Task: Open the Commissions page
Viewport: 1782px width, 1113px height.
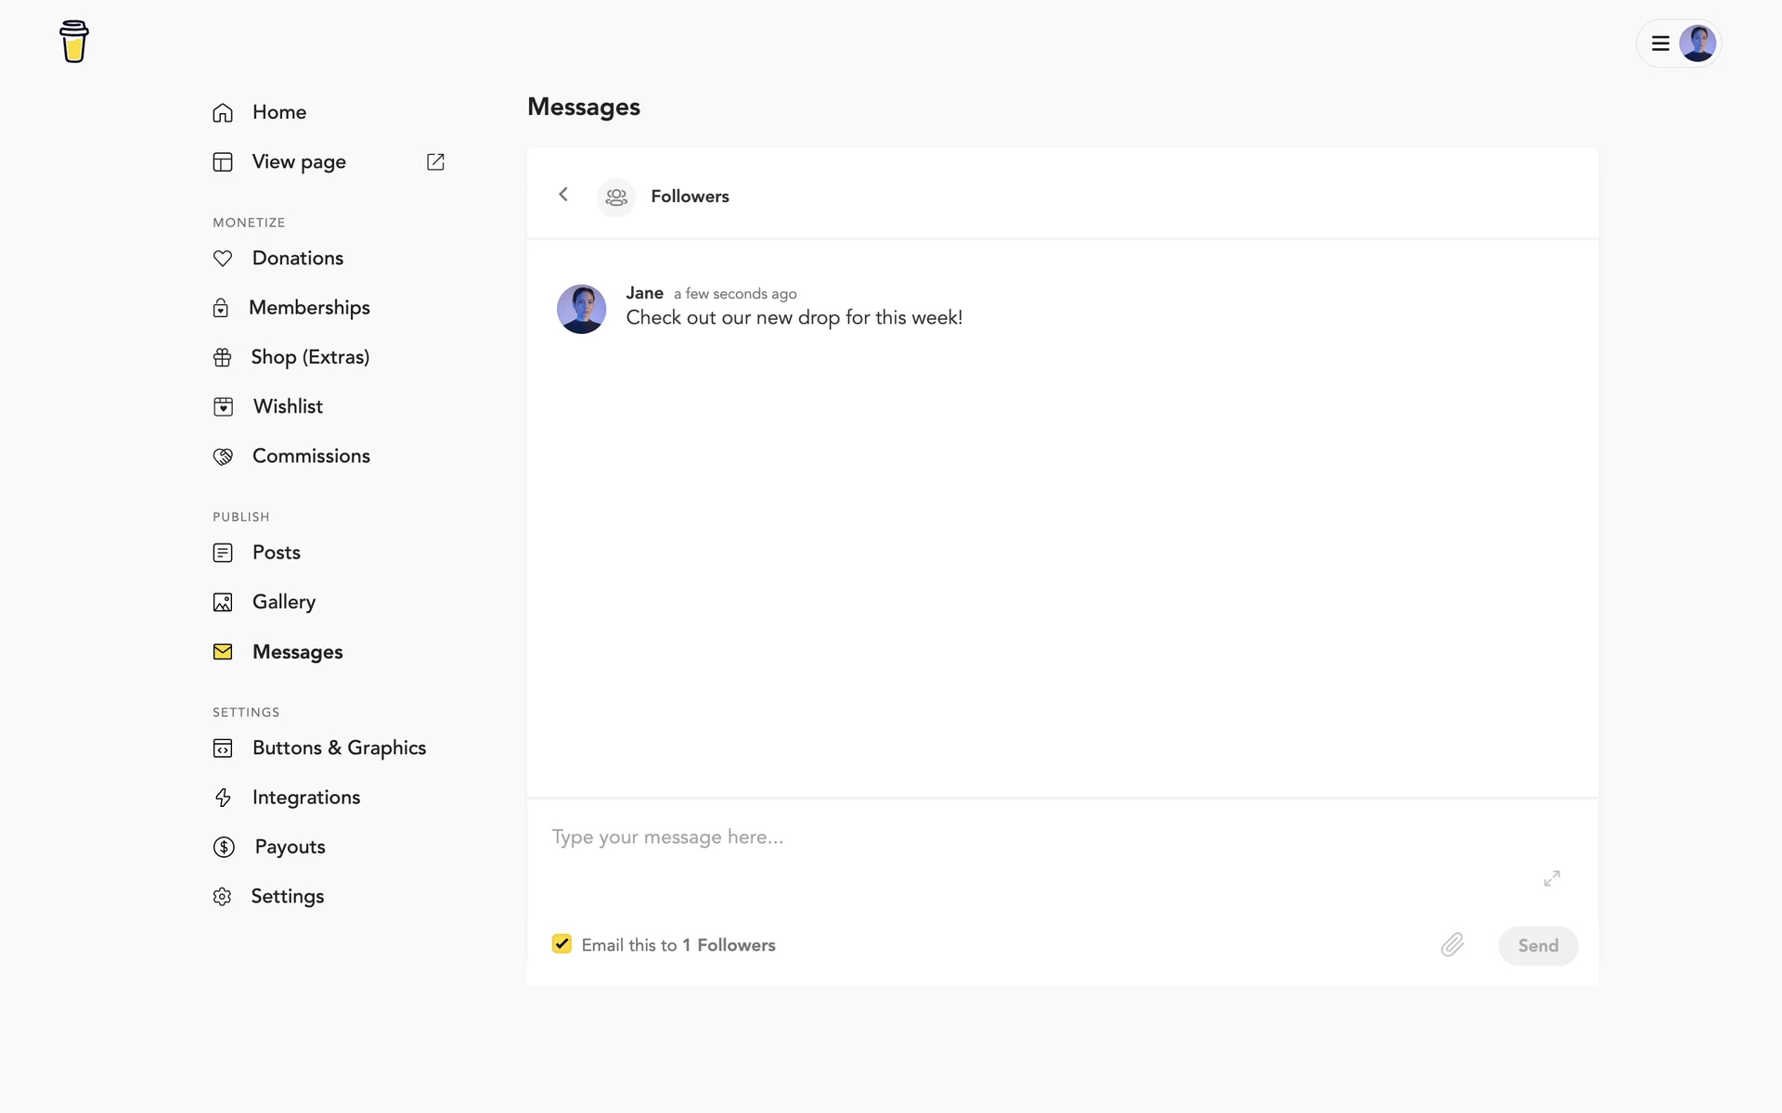Action: pyautogui.click(x=311, y=456)
